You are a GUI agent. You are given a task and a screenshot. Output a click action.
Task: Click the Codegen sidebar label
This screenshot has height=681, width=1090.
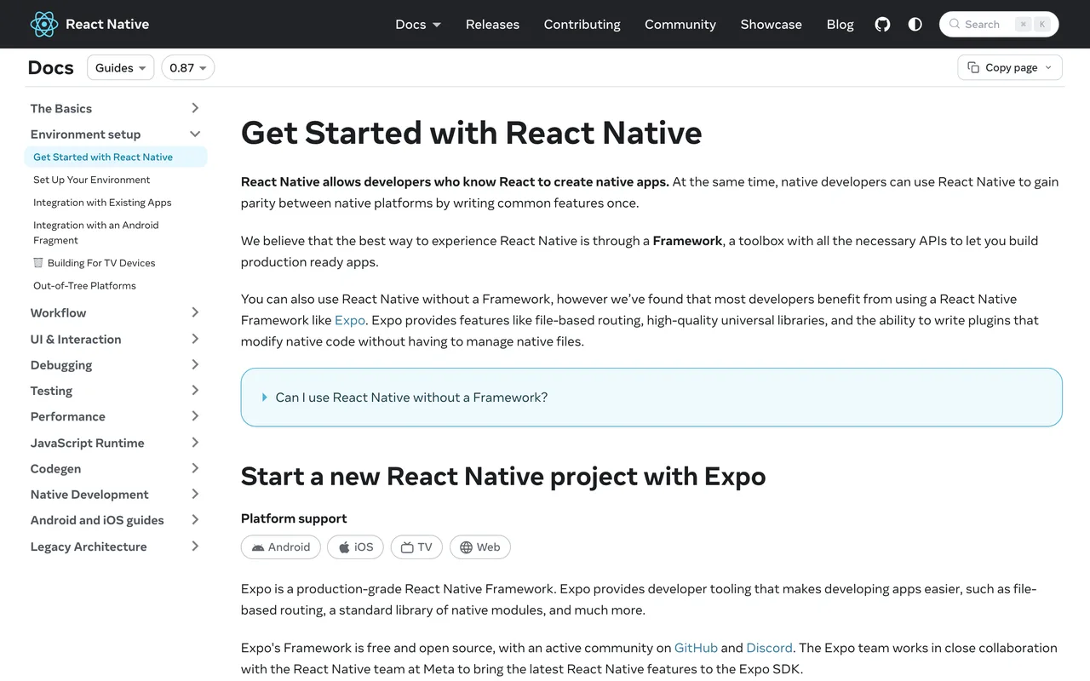pyautogui.click(x=56, y=468)
